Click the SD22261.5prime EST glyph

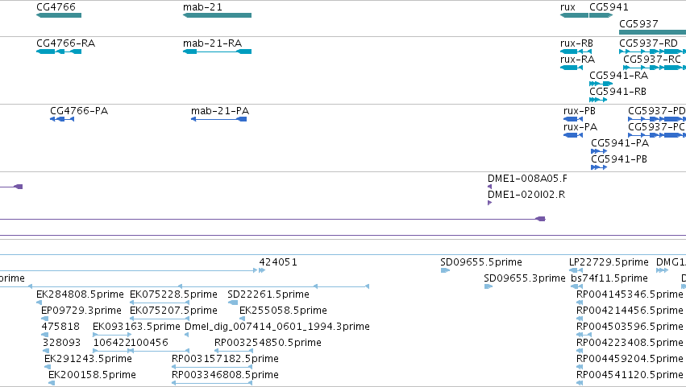click(x=233, y=303)
